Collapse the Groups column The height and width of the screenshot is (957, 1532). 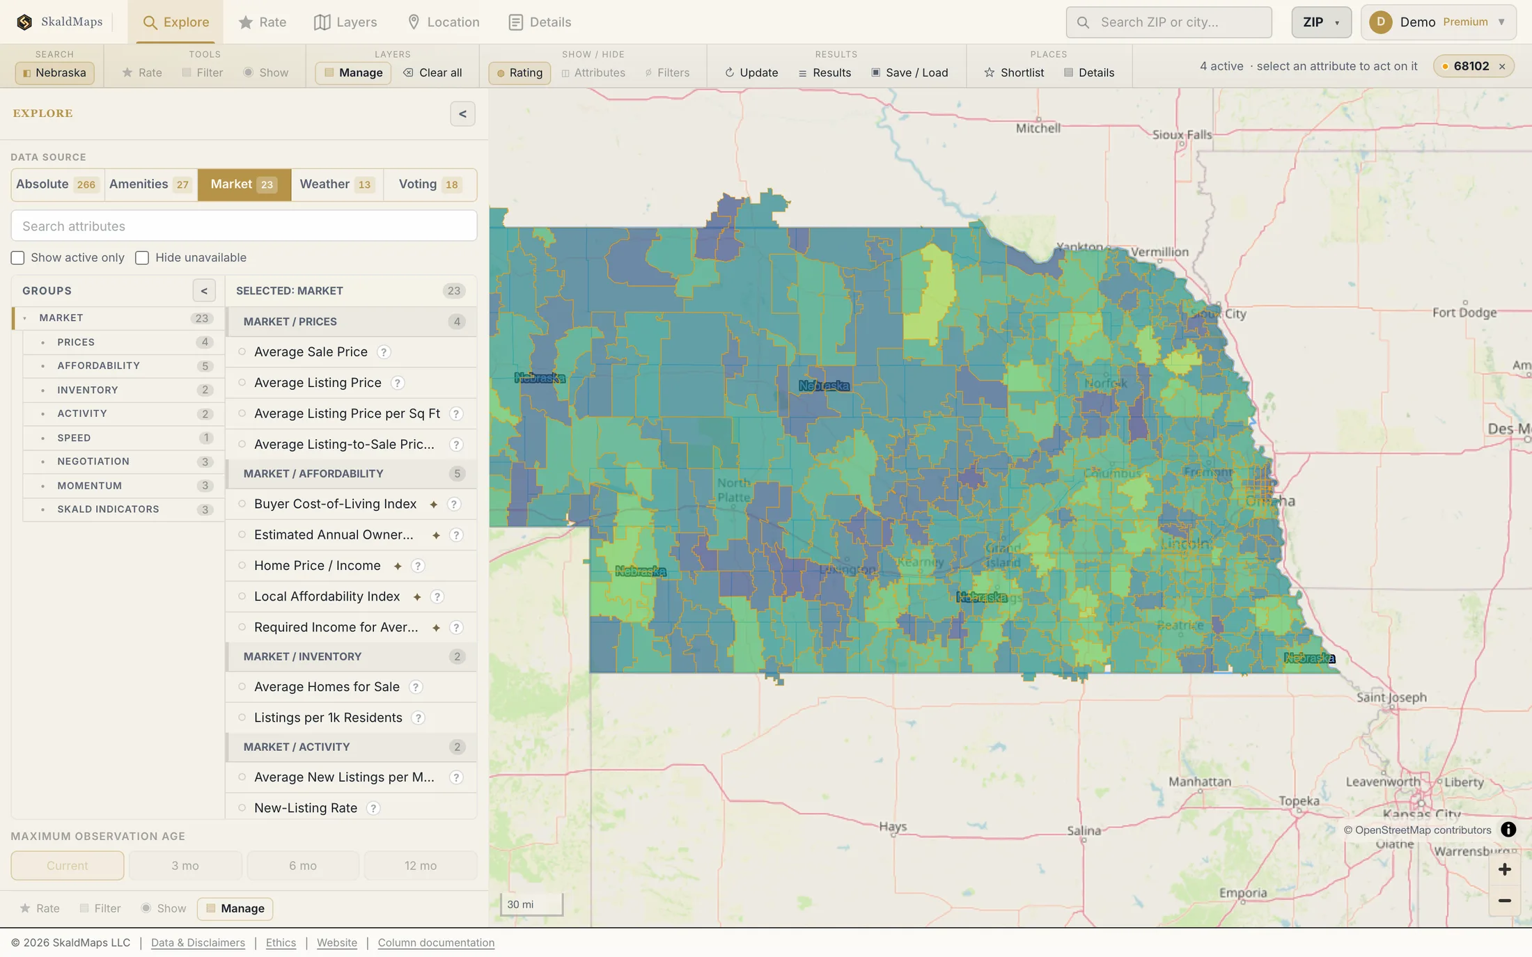(x=204, y=291)
